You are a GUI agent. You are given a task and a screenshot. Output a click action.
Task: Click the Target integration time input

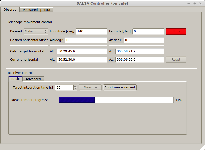pos(64,88)
